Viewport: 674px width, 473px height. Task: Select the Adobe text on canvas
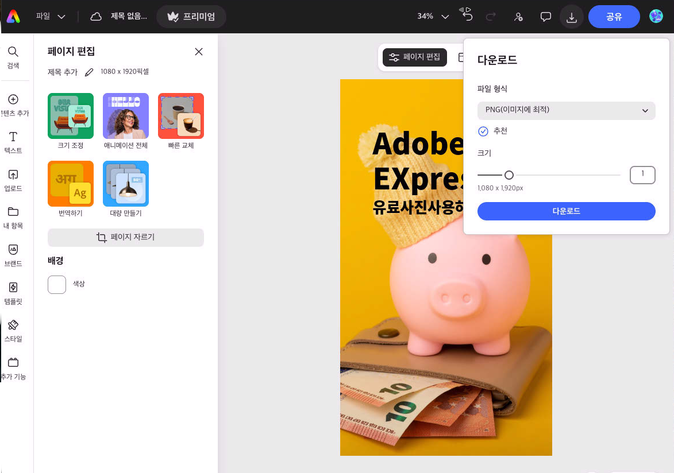click(x=417, y=144)
